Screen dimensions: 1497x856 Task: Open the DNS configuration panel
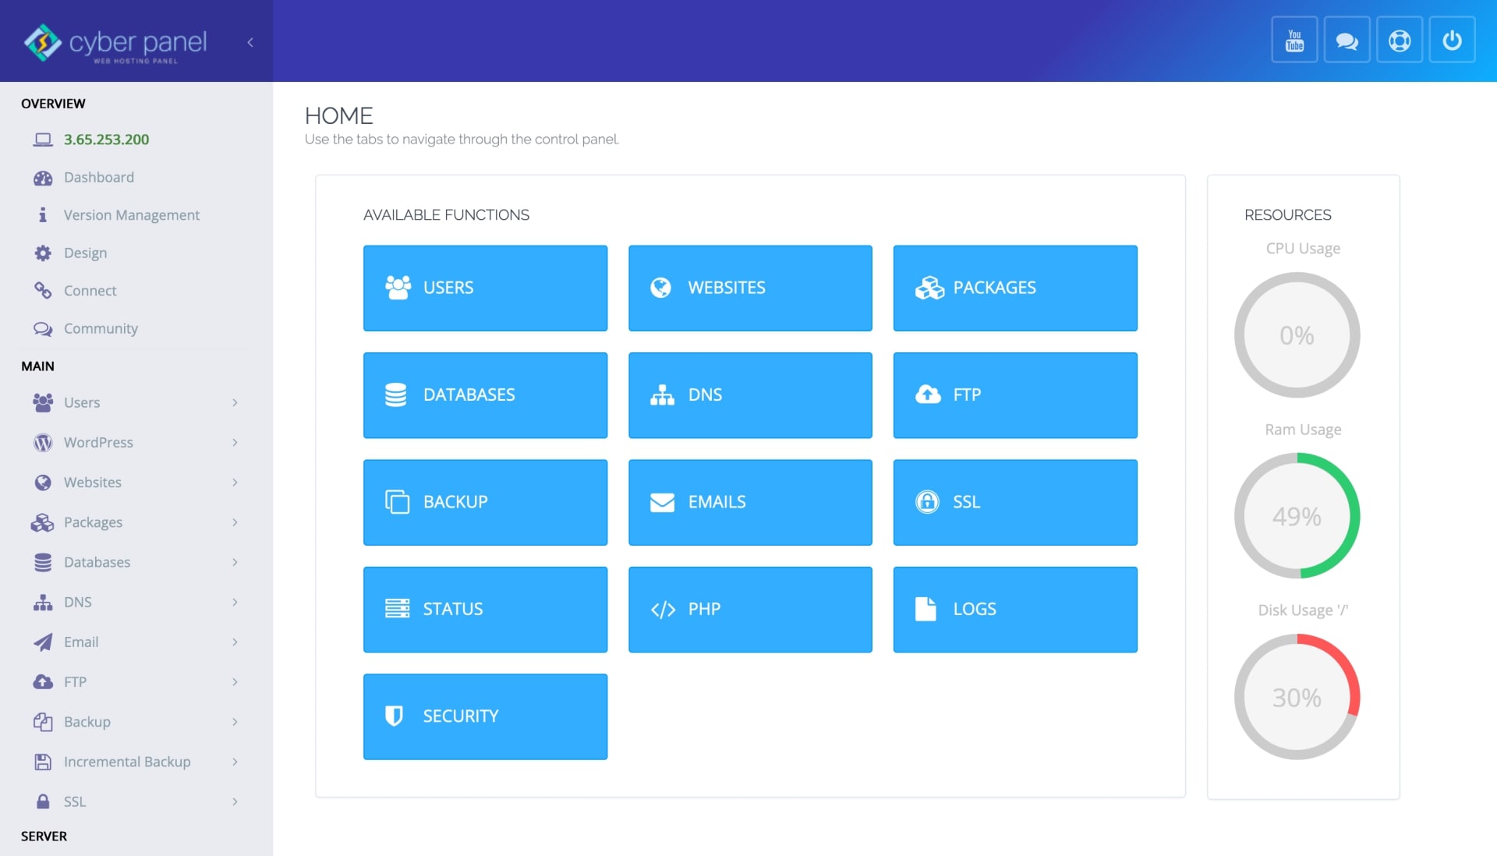tap(751, 394)
